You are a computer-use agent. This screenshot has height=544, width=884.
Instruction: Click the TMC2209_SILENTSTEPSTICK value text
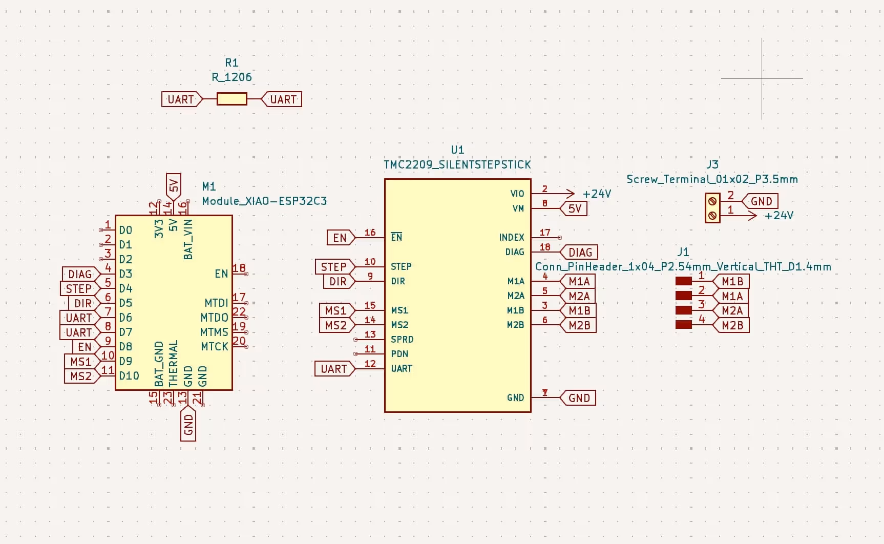tap(457, 164)
